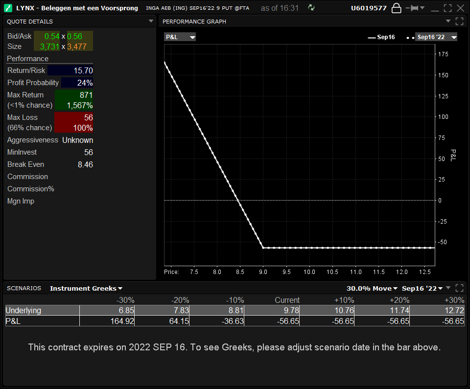This screenshot has width=470, height=389.
Task: Click the Current column header
Action: [287, 300]
